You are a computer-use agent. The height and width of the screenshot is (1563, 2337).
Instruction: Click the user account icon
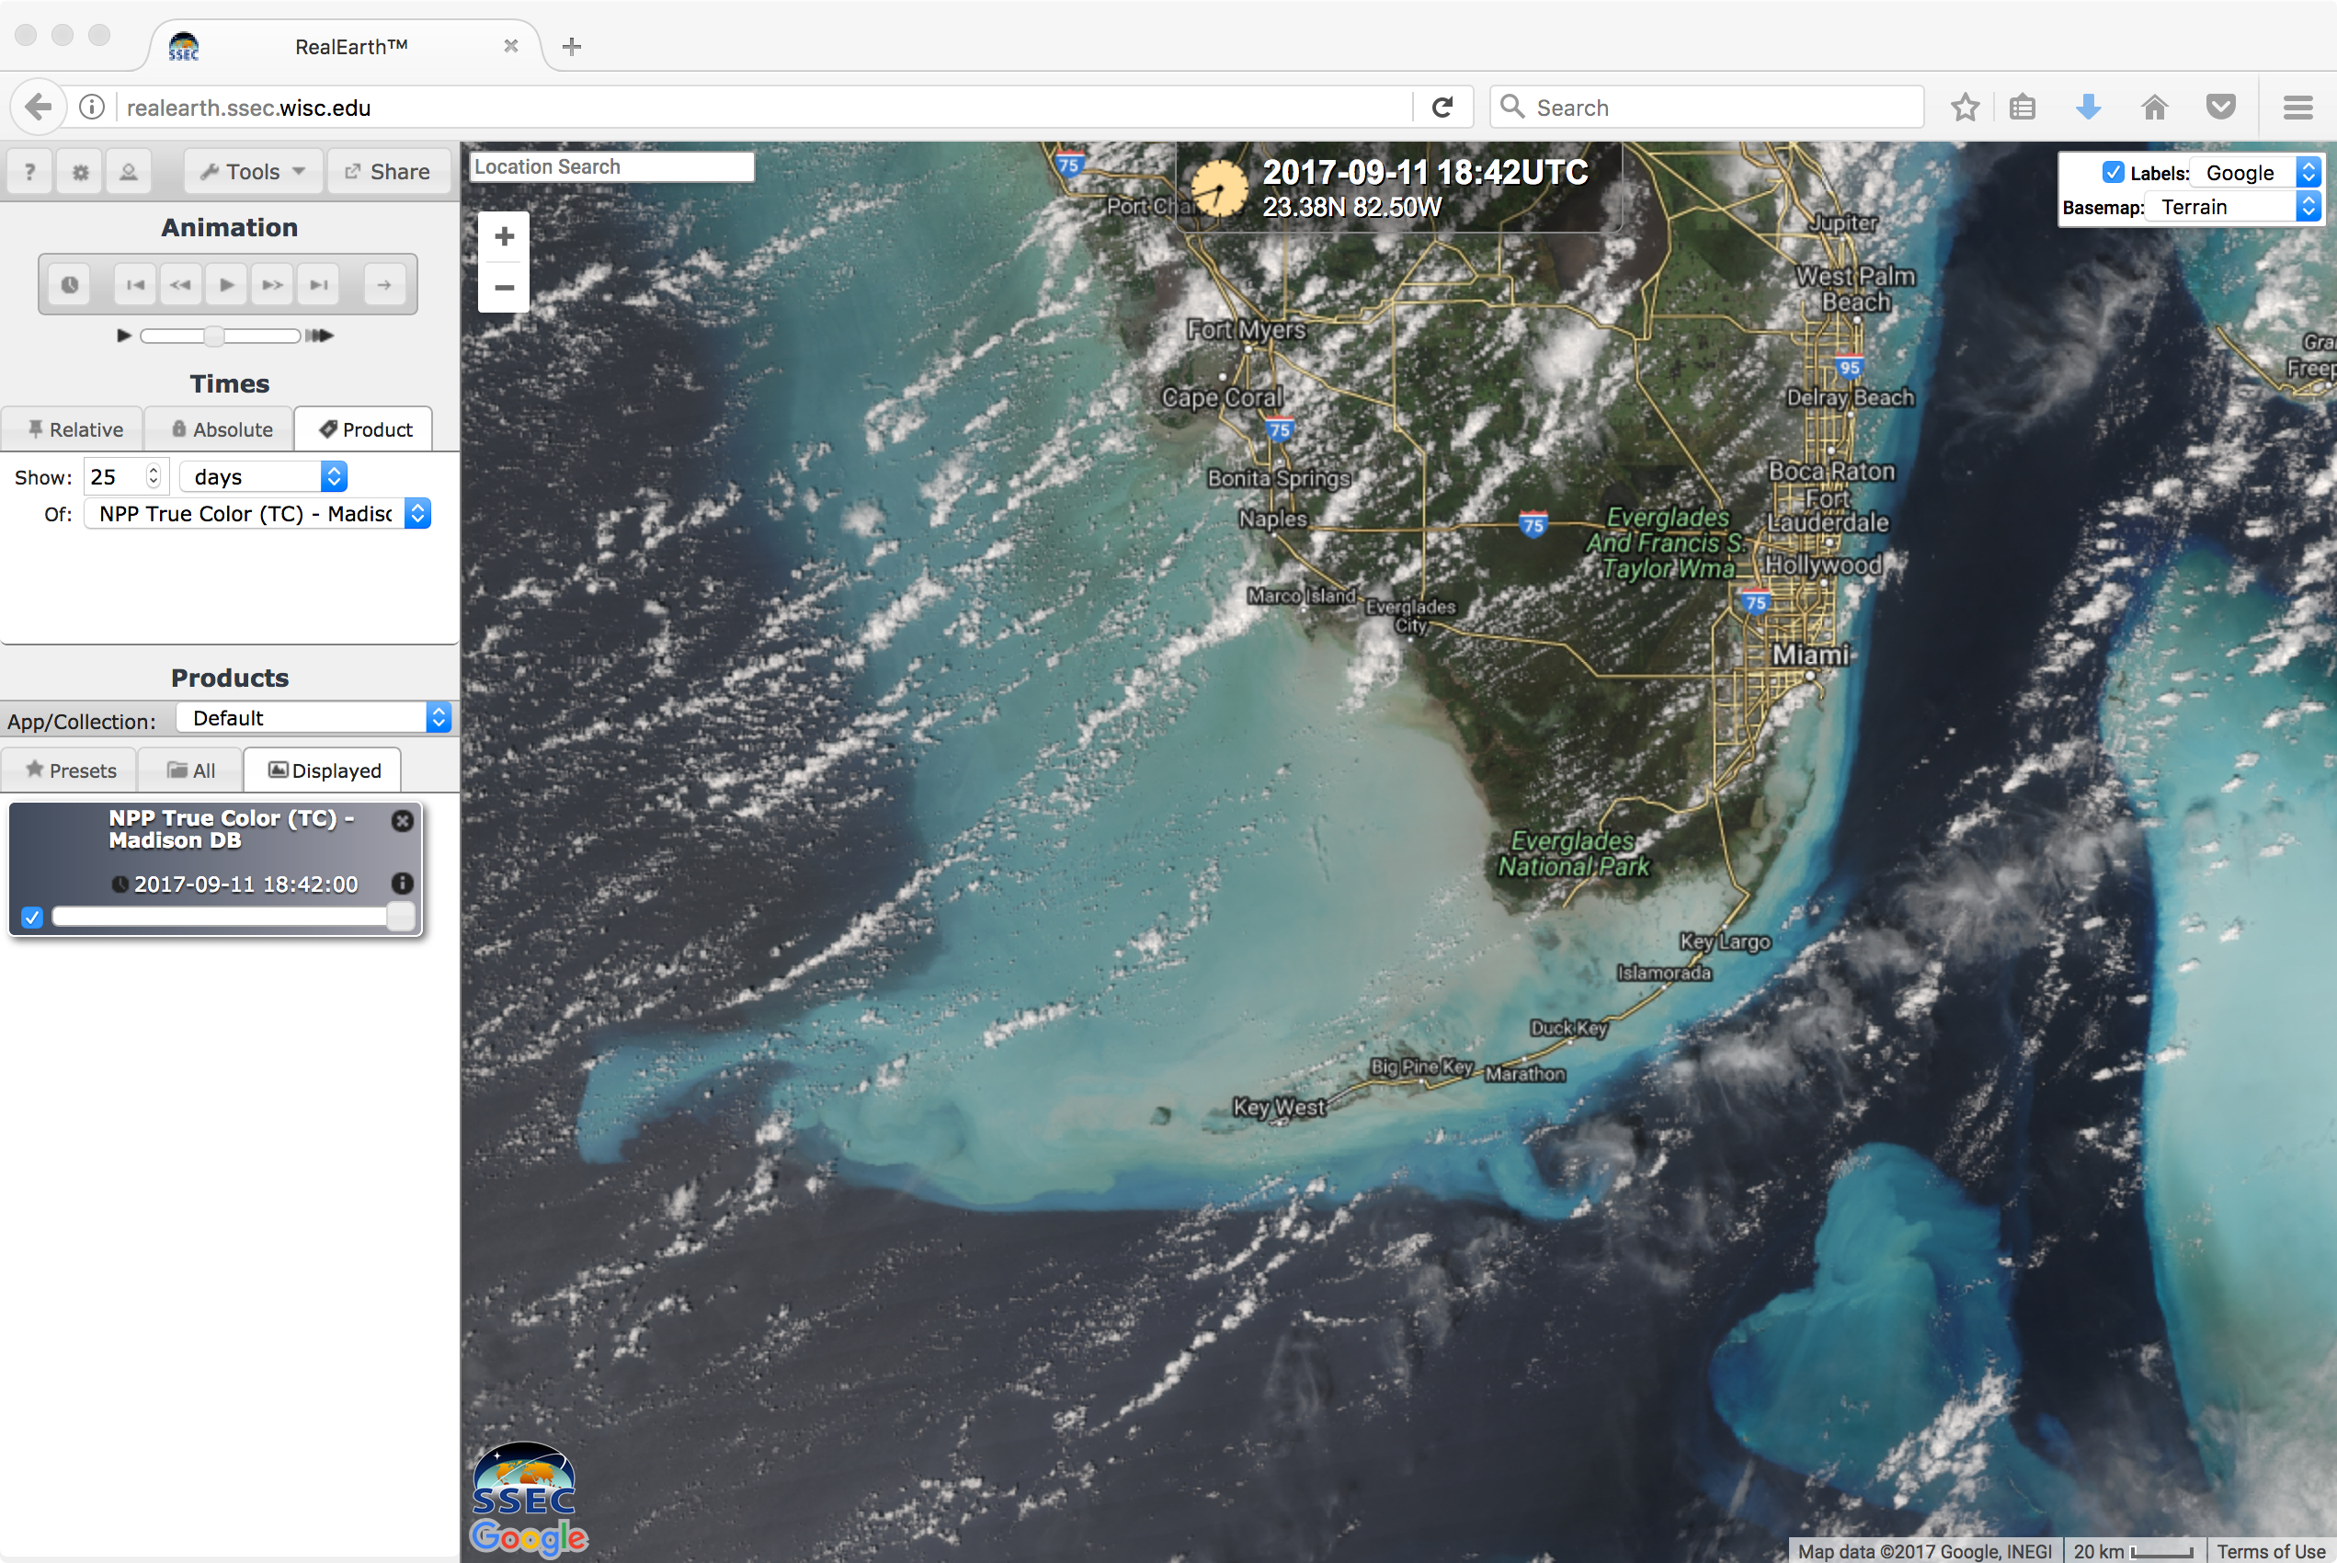pos(129,171)
